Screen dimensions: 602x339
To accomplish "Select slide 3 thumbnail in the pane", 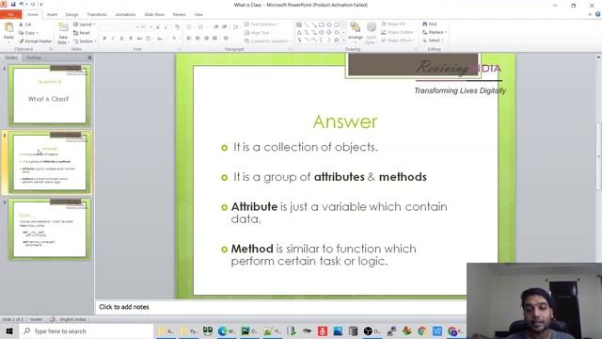I will click(x=50, y=229).
